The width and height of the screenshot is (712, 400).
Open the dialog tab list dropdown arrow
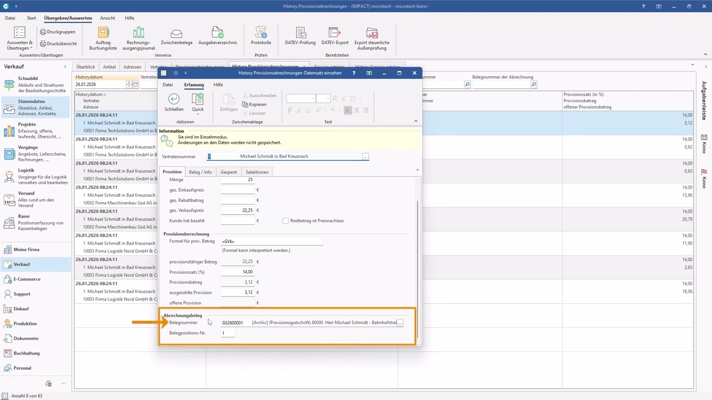click(417, 170)
